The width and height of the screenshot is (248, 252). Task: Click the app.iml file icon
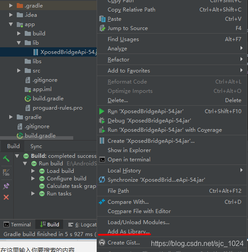[28, 89]
